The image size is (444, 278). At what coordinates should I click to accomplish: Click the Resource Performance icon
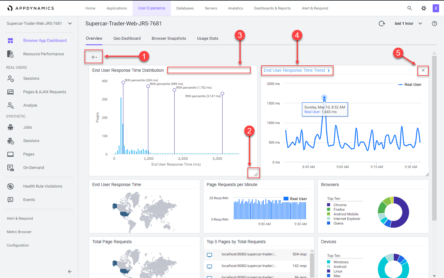10,54
